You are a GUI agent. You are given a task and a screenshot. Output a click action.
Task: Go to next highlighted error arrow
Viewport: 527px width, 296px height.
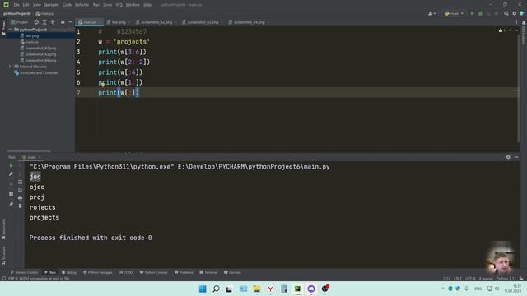[x=516, y=30]
